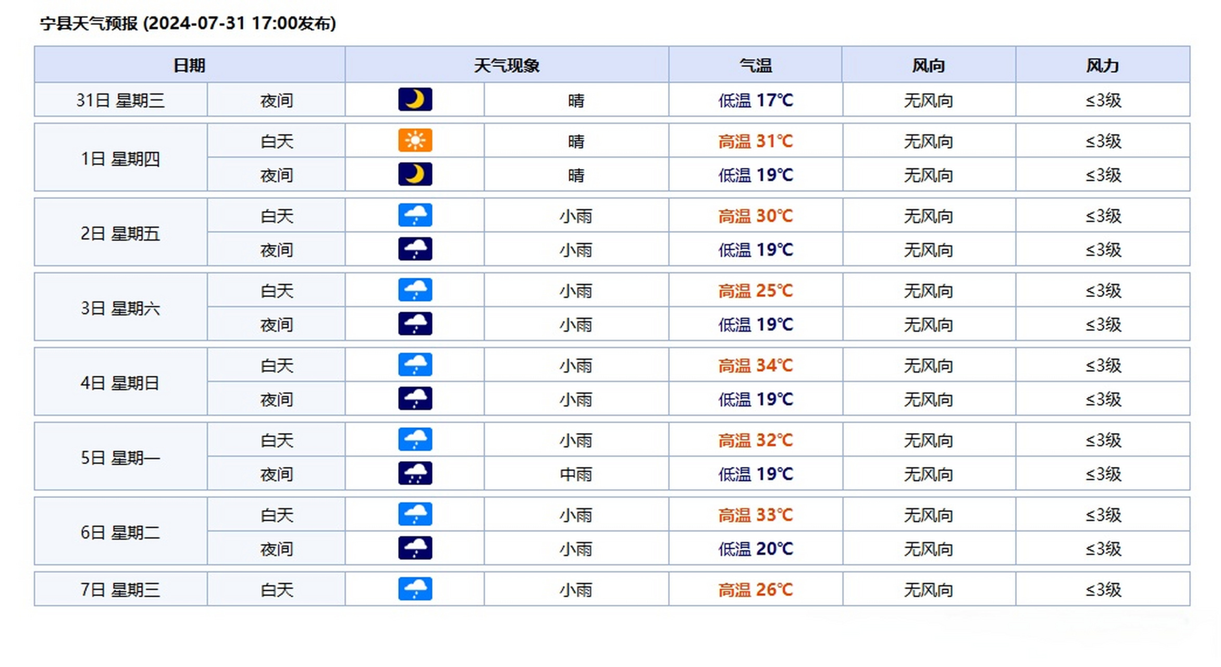
Task: Click the sun icon for 1日 daytime
Action: pyautogui.click(x=415, y=140)
